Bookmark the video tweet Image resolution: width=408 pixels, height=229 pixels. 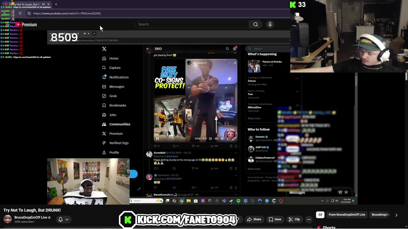pos(231,146)
